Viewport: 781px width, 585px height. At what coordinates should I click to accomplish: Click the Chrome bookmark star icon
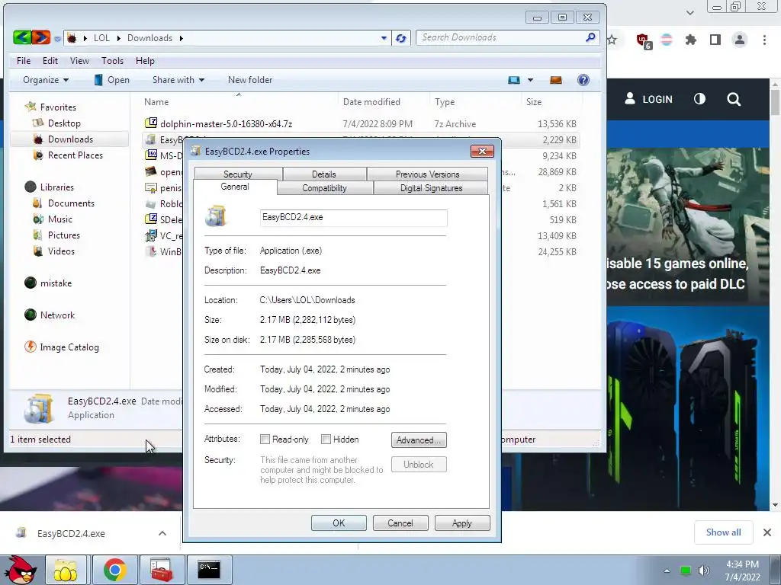[x=612, y=40]
